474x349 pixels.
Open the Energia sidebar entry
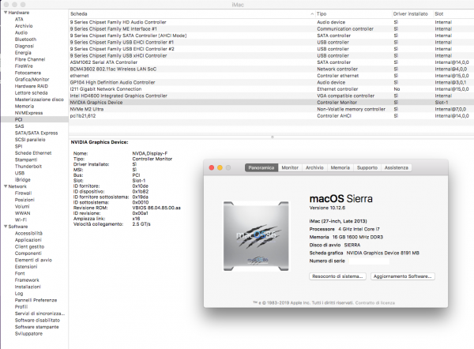click(23, 53)
